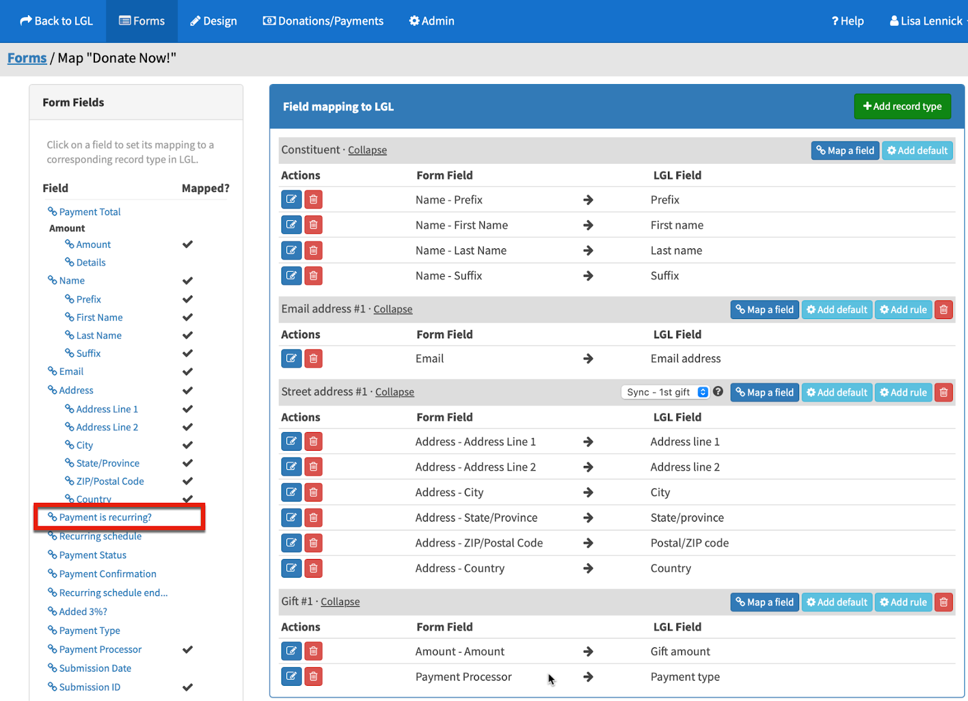Delete the Amount - Amount mapping
This screenshot has height=701, width=968.
[x=313, y=651]
